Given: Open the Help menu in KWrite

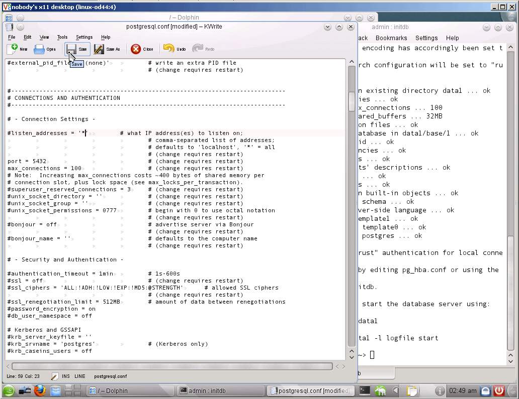Looking at the screenshot, I should coord(106,37).
